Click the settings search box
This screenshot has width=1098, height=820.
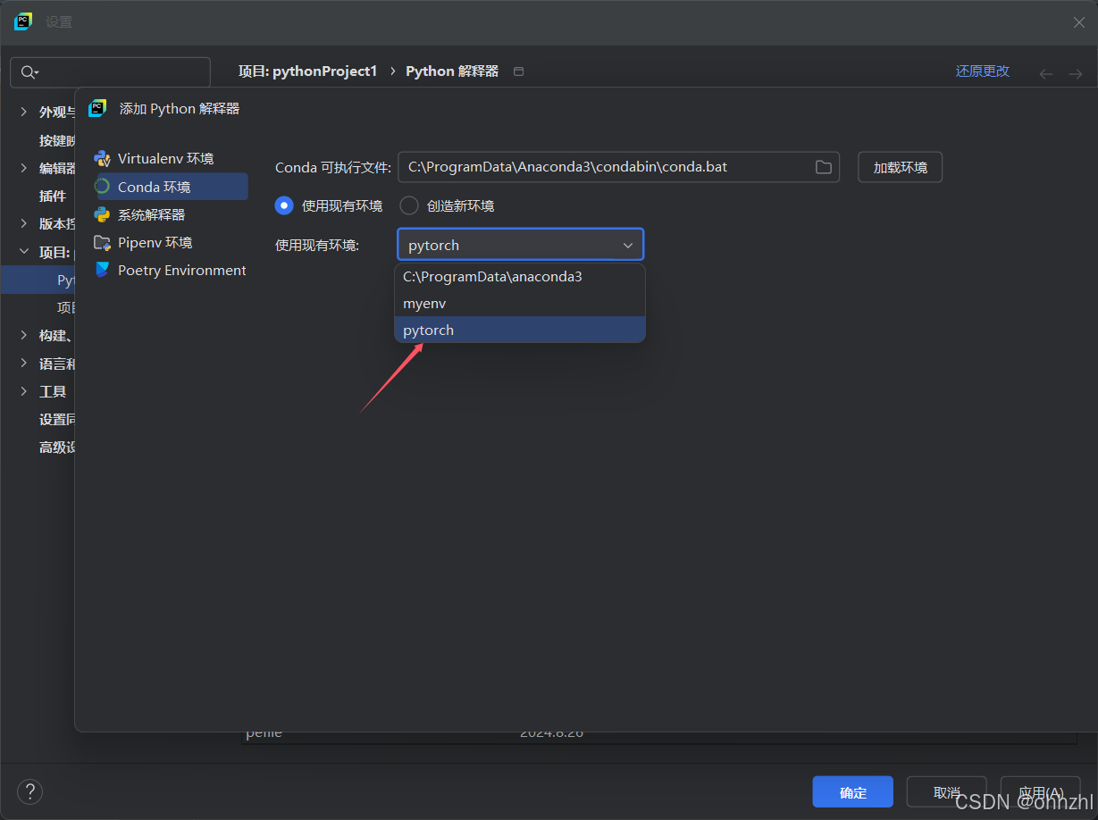[x=110, y=72]
